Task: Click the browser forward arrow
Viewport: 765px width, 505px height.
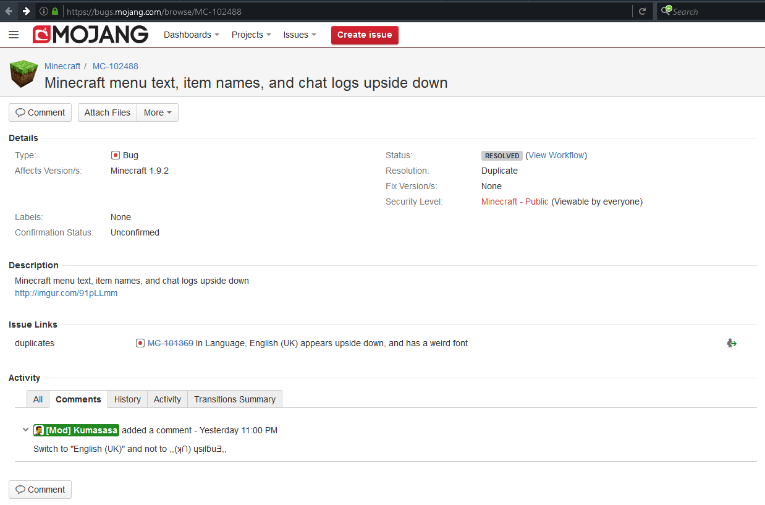Action: tap(26, 11)
